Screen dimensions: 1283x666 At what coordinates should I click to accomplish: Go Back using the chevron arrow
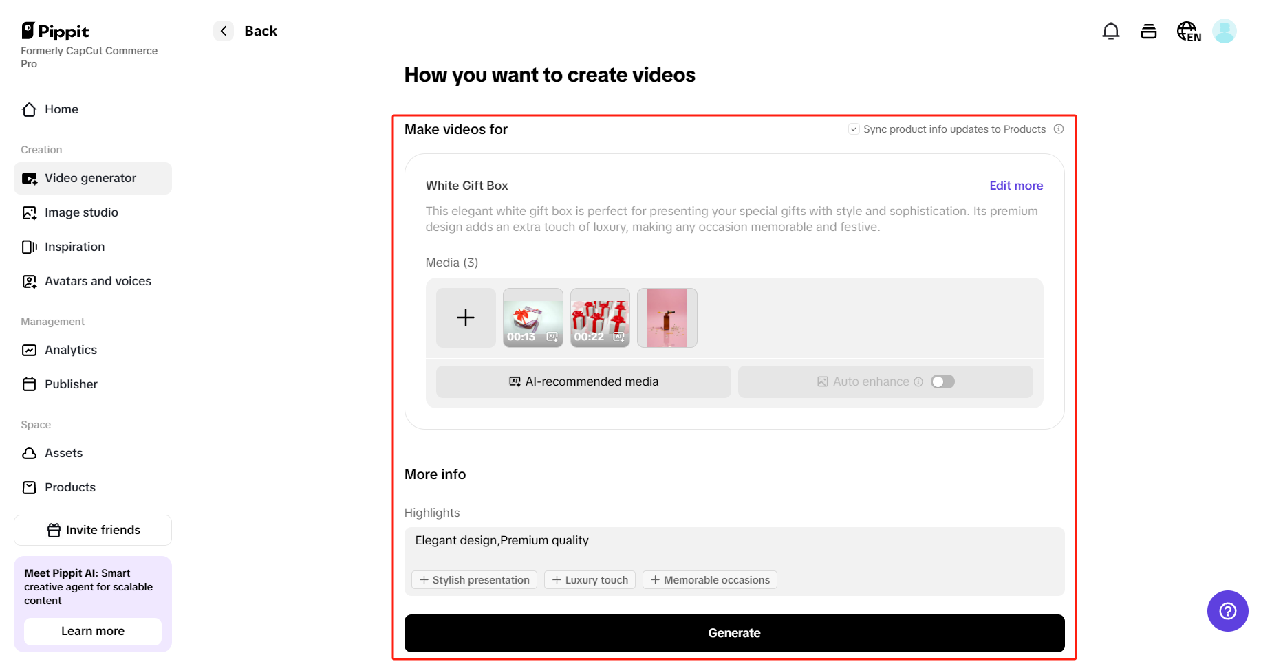point(223,31)
